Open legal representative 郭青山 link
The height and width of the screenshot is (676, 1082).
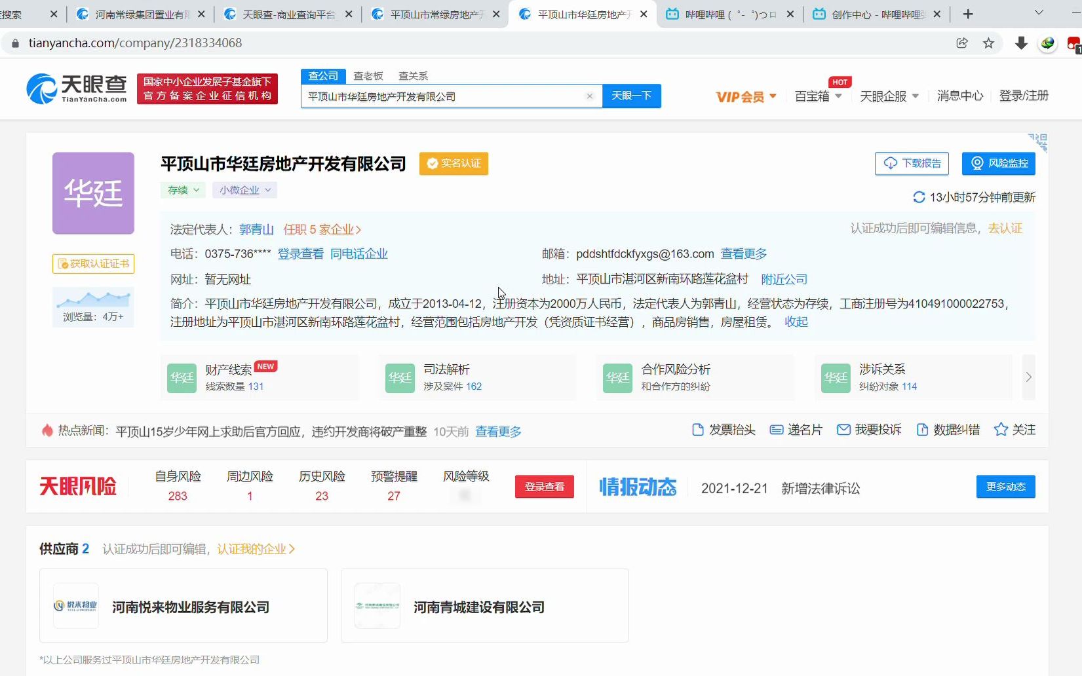[x=256, y=229]
